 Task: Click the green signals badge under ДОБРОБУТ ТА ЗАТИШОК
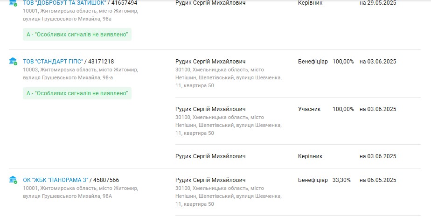coord(77,34)
